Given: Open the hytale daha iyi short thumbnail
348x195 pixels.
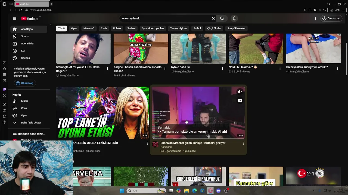Looking at the screenshot, I should (198, 48).
